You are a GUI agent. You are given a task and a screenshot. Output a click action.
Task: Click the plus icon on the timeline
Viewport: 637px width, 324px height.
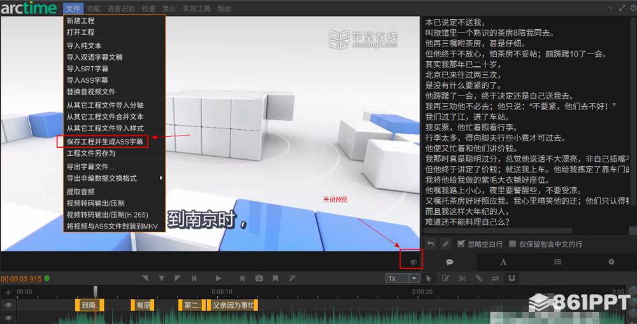tap(8, 292)
